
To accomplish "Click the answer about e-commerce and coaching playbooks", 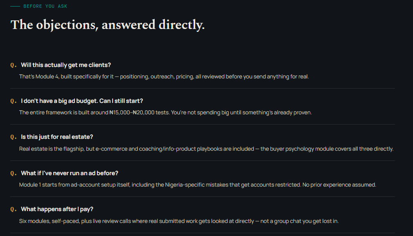I will 206,149.
